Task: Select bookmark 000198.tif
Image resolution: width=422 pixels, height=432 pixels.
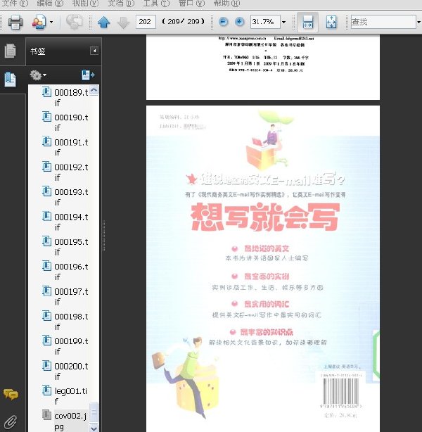Action: point(71,322)
